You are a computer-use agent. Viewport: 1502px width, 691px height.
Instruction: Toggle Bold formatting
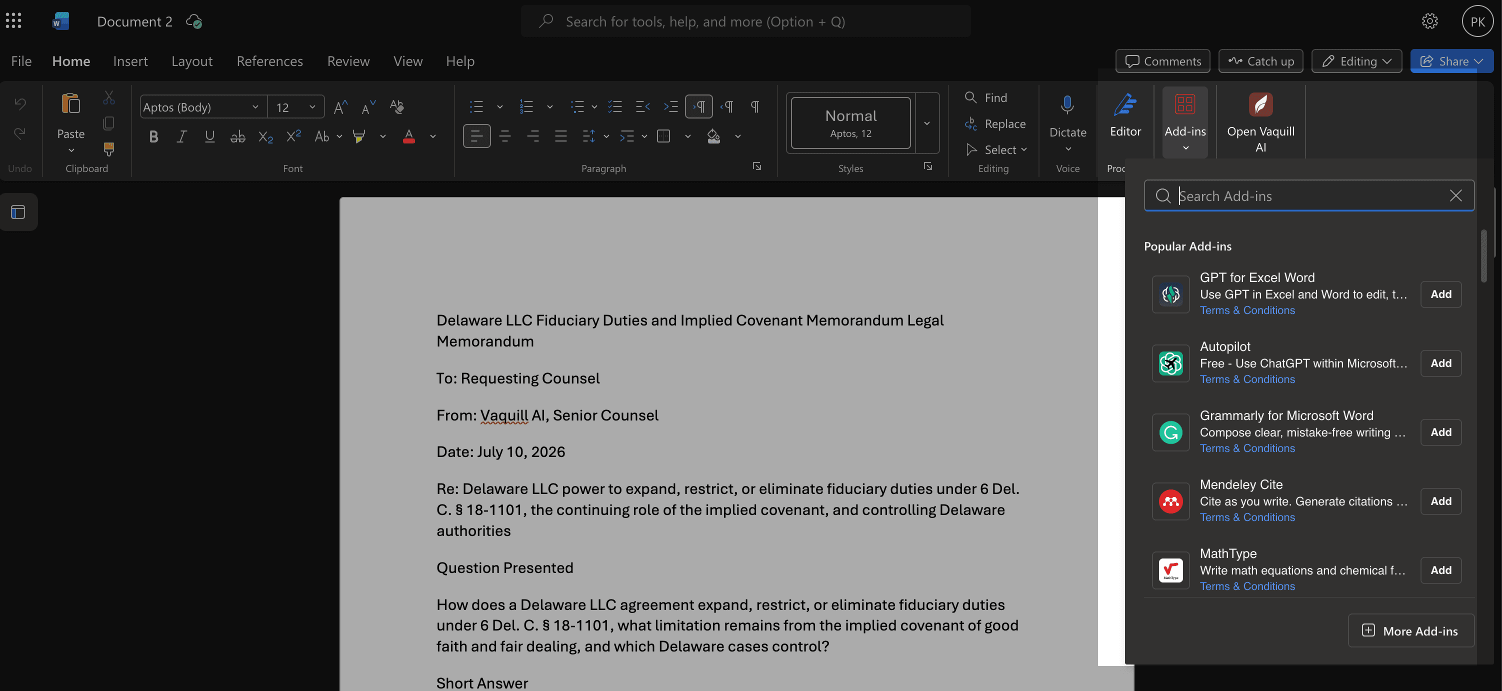(153, 136)
